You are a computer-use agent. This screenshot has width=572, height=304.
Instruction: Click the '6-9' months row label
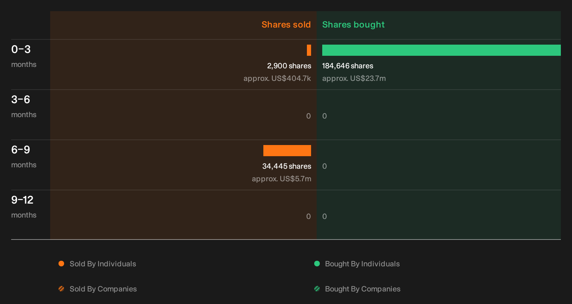pyautogui.click(x=21, y=150)
